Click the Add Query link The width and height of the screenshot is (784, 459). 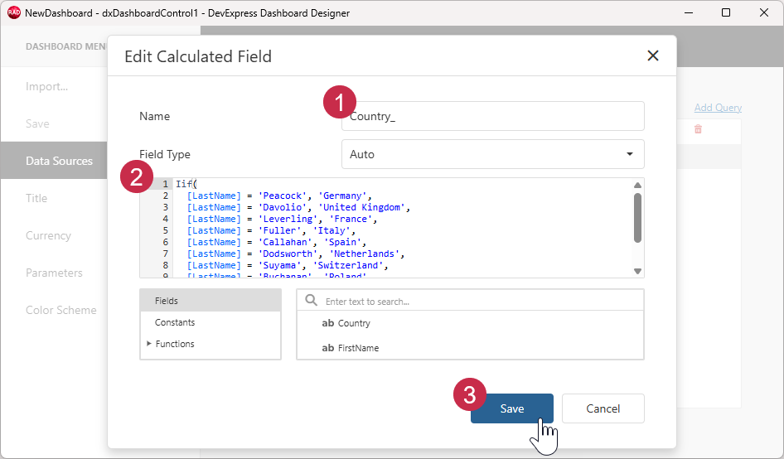click(x=718, y=108)
